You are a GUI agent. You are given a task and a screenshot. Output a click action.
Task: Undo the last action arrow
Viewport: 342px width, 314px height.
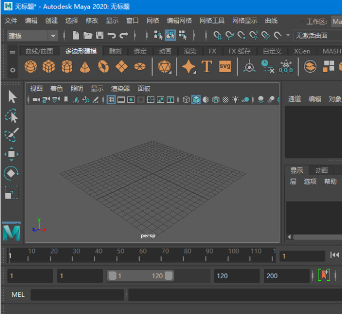click(x=111, y=35)
